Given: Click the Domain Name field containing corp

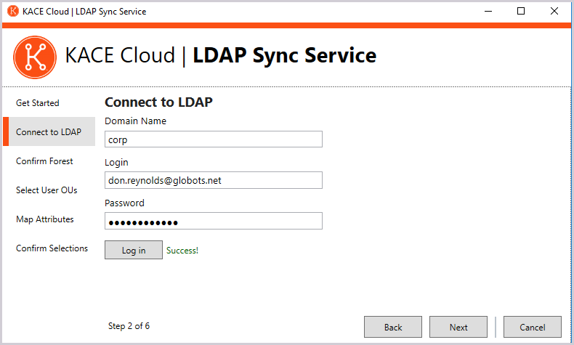Looking at the screenshot, I should (213, 139).
